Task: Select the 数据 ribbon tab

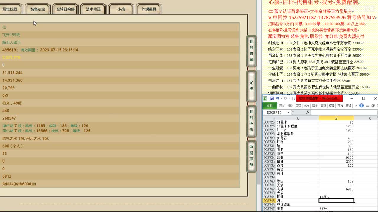Action: 314,105
